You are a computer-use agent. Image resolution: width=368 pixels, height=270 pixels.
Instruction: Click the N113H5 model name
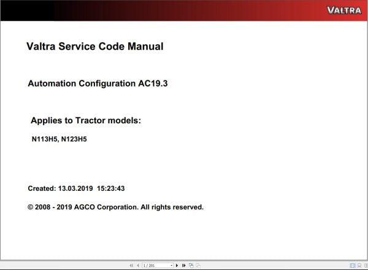[45, 139]
